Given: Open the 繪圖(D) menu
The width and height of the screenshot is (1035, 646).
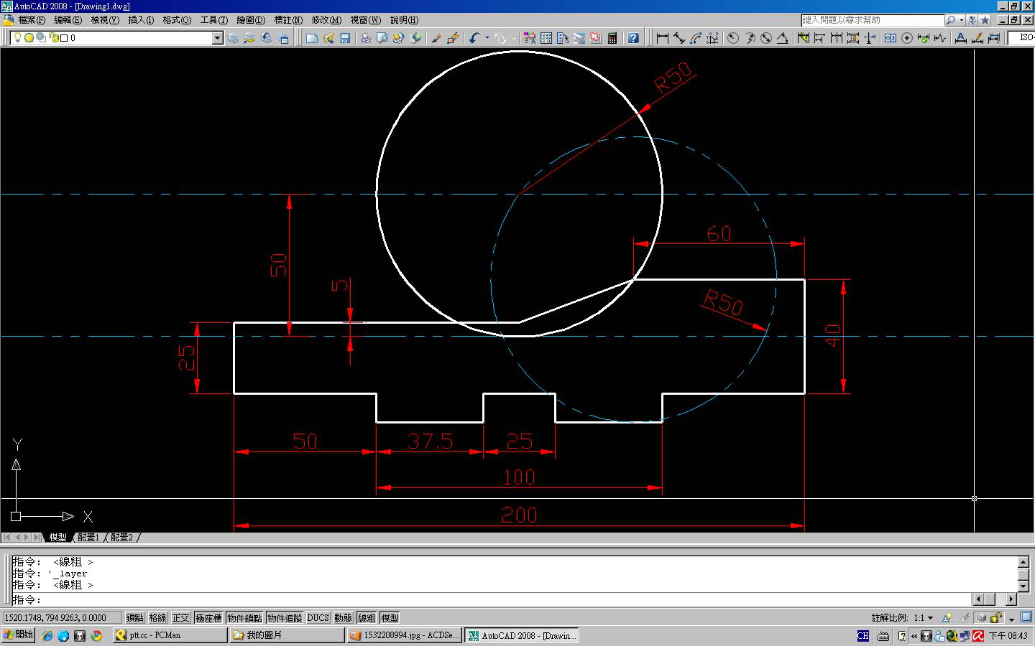Looking at the screenshot, I should pyautogui.click(x=251, y=20).
